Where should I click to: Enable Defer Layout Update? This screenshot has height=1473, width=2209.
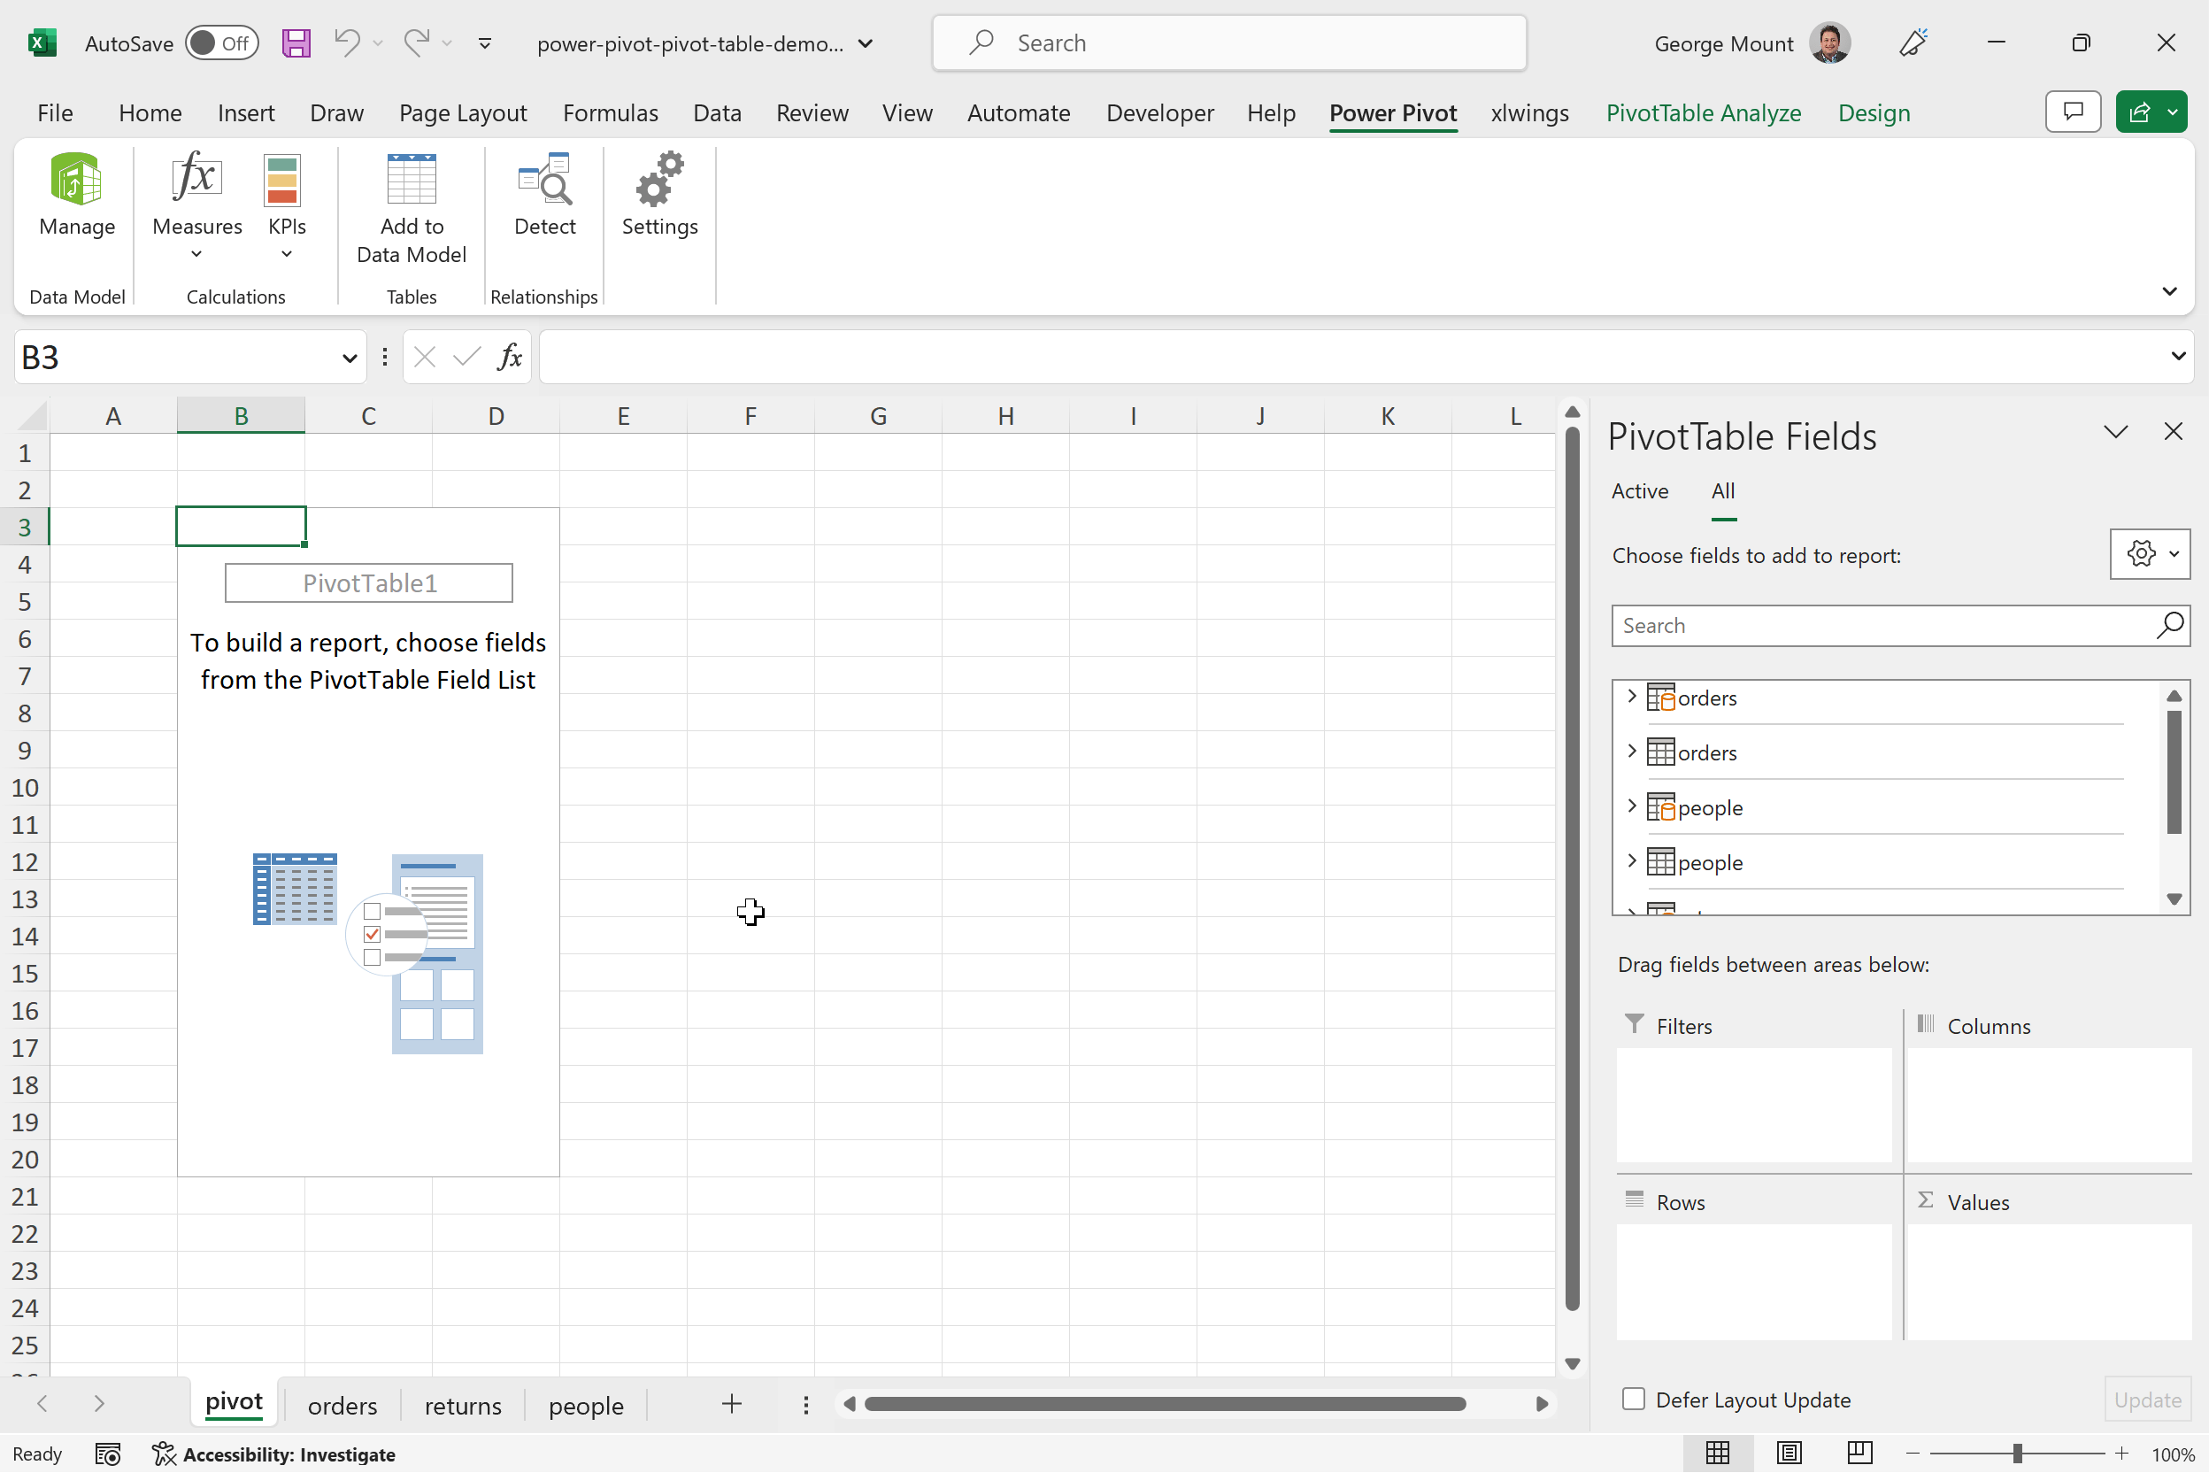[1632, 1399]
